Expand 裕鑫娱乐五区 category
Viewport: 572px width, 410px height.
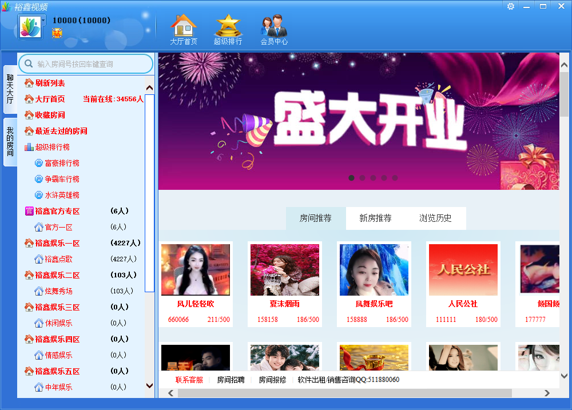[57, 371]
